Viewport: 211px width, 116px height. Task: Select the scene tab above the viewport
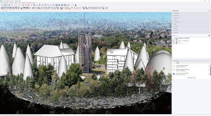pyautogui.click(x=5, y=11)
